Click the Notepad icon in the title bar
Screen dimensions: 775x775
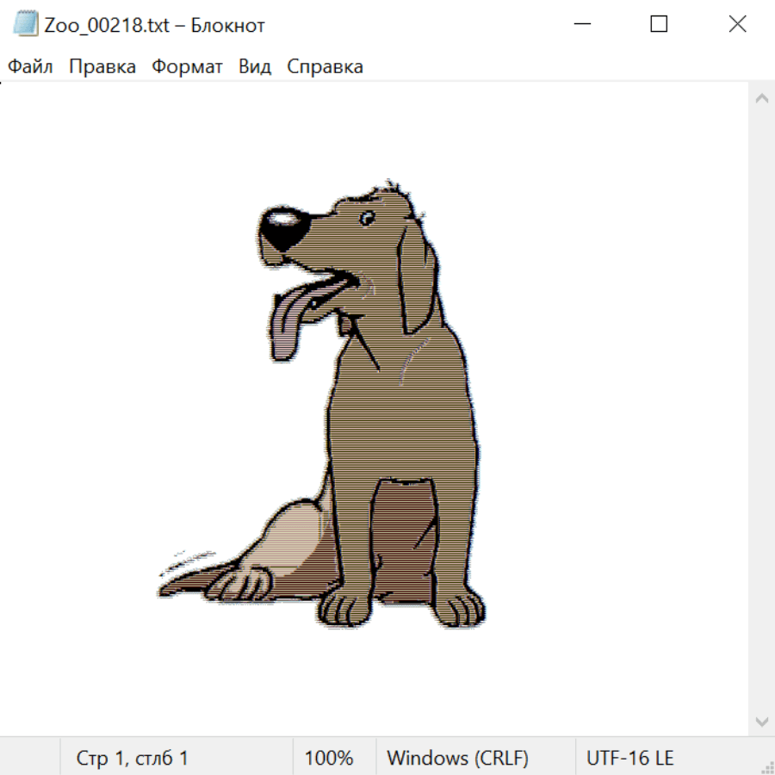[26, 25]
